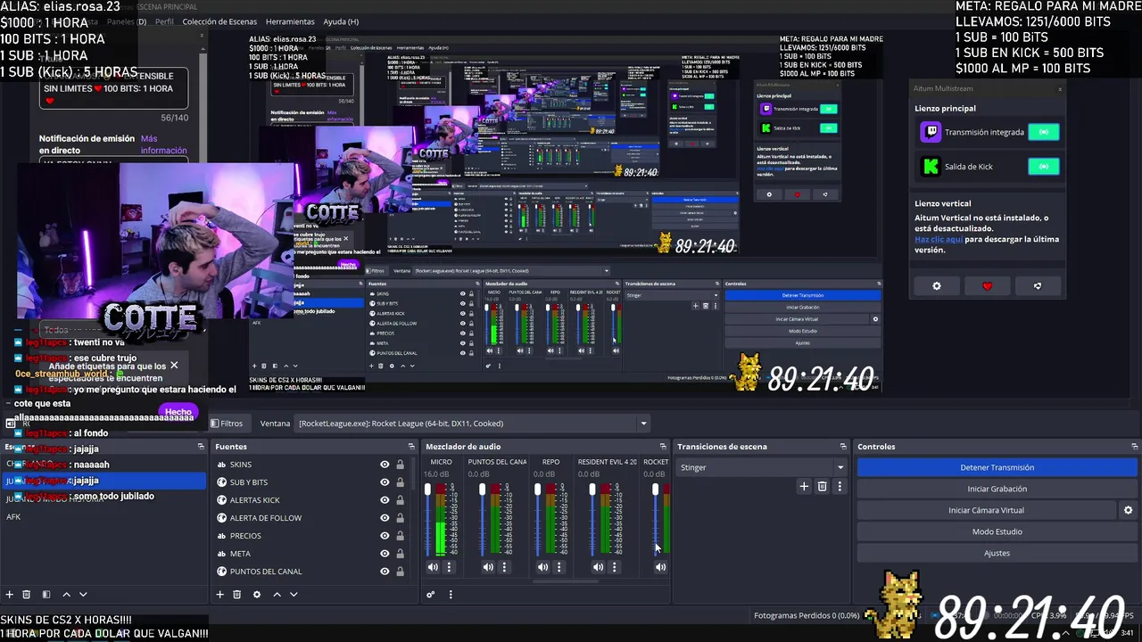Toggle Salida de Kick output in Aitum
The image size is (1142, 642).
[x=1043, y=167]
